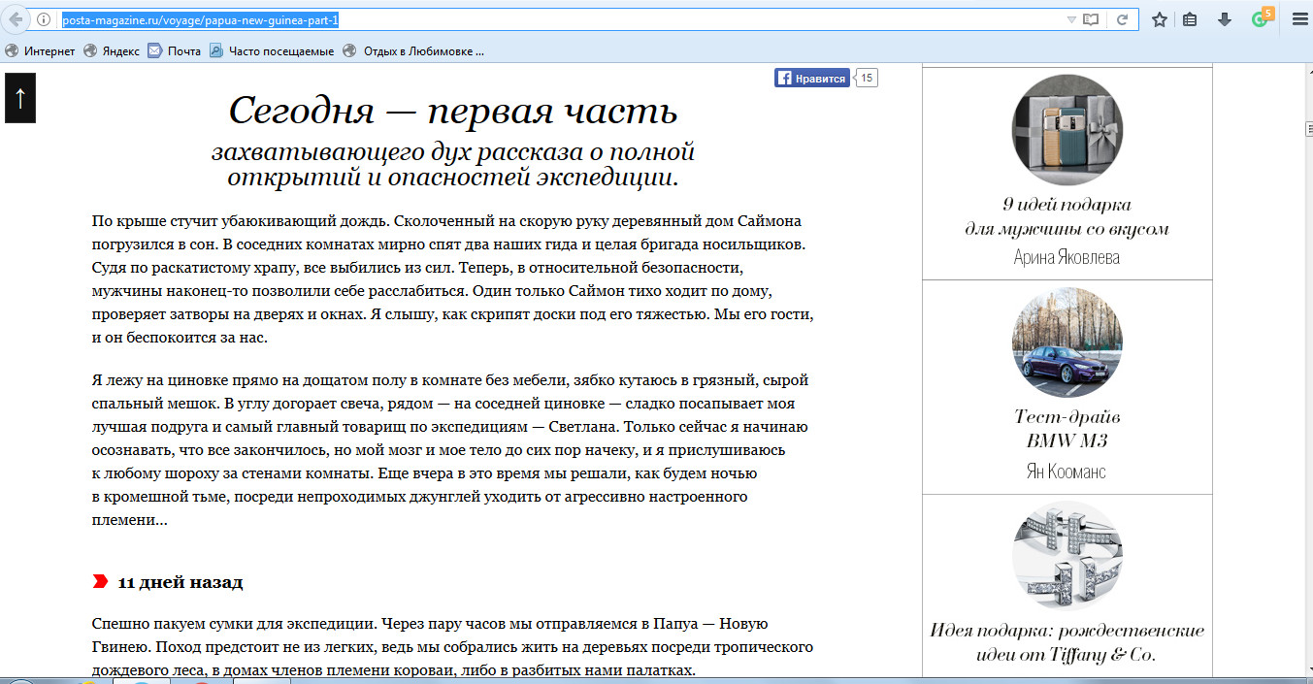Click the subtitle захватывающего дух рассказа
This screenshot has width=1313, height=684.
click(453, 165)
